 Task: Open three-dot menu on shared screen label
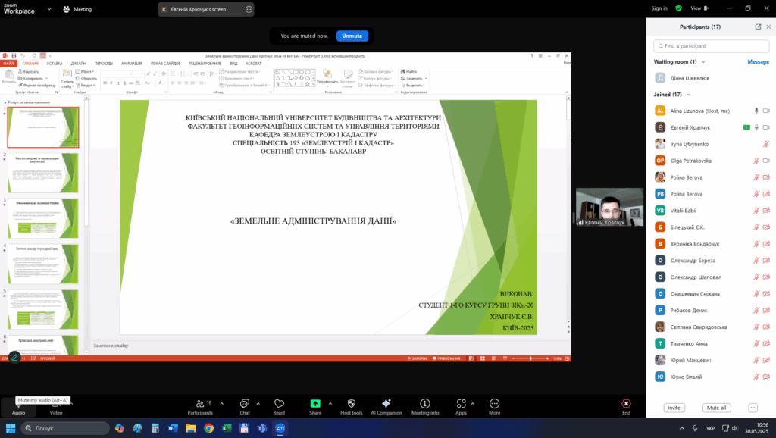tap(249, 9)
